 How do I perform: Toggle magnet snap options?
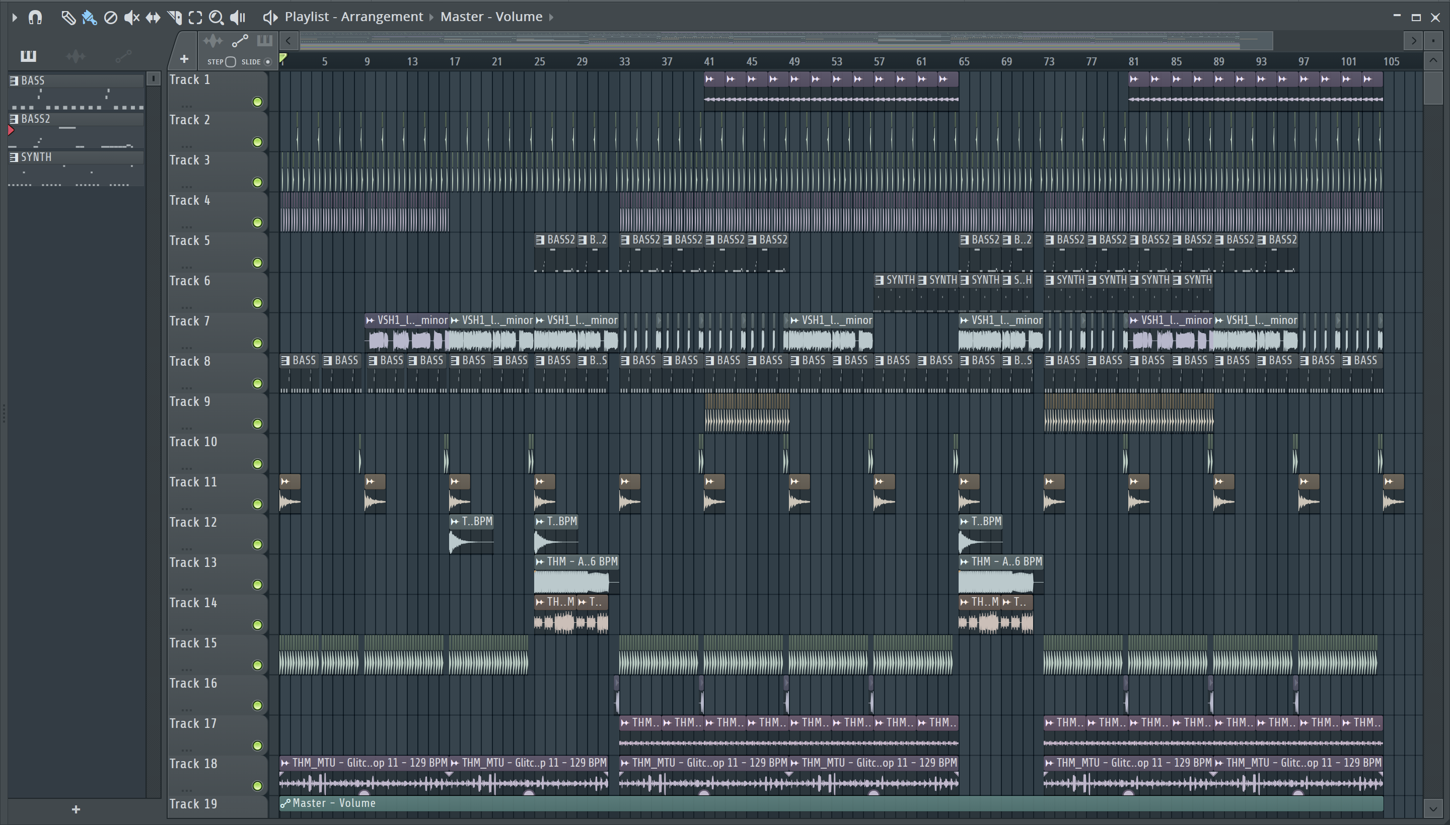(x=35, y=18)
